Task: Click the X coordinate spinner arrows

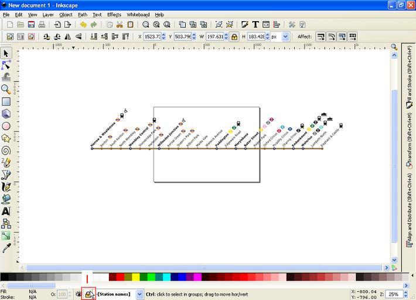Action: [x=163, y=36]
